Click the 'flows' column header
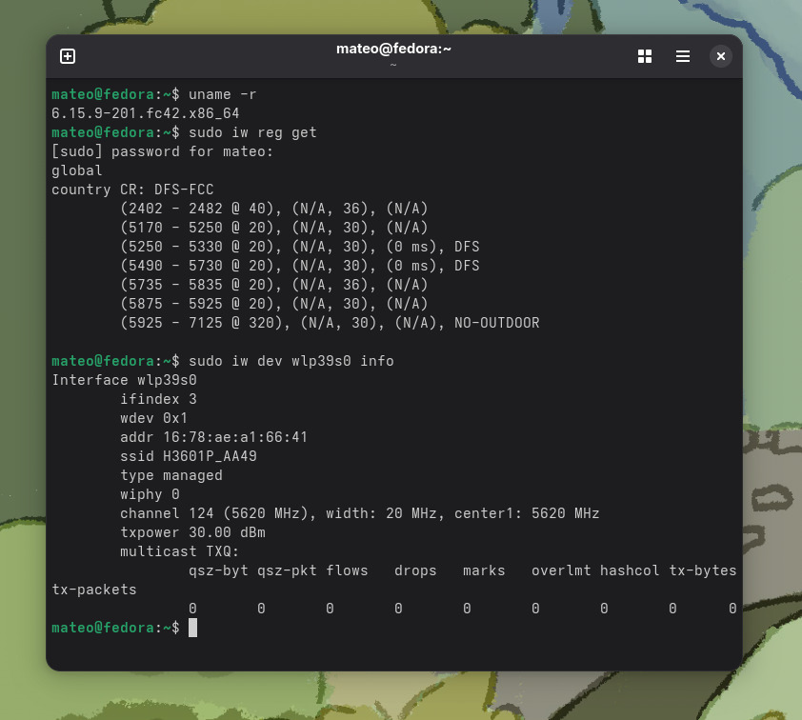This screenshot has width=802, height=720. 347,570
